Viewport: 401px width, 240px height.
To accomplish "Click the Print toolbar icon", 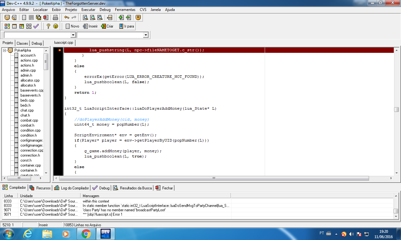I will point(55,17).
